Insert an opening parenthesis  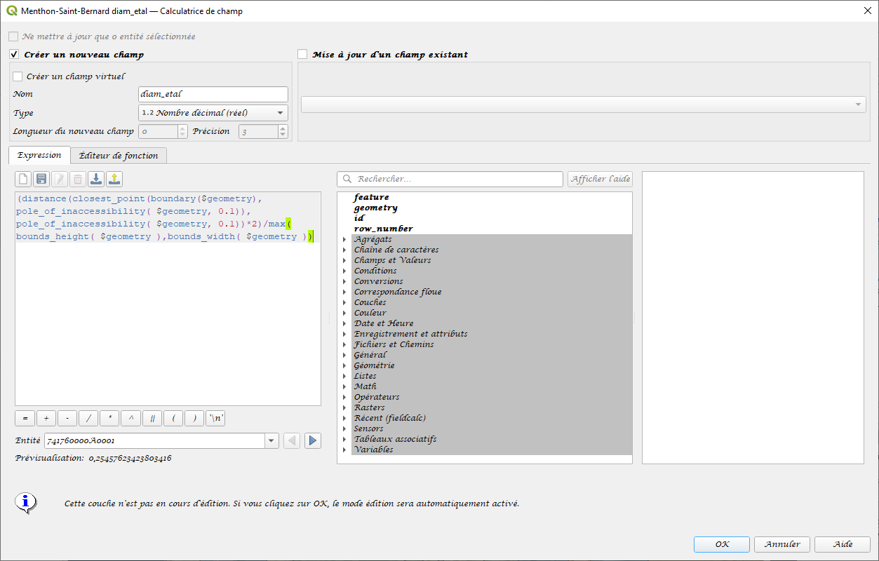point(173,418)
